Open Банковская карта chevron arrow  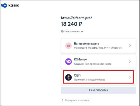[130, 45]
